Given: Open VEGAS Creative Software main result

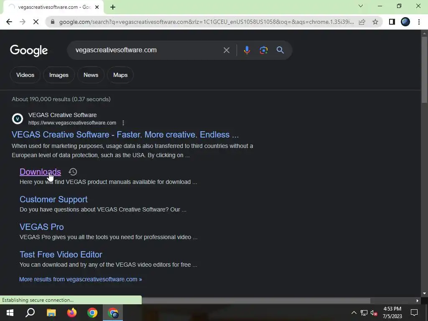Looking at the screenshot, I should click(x=125, y=135).
